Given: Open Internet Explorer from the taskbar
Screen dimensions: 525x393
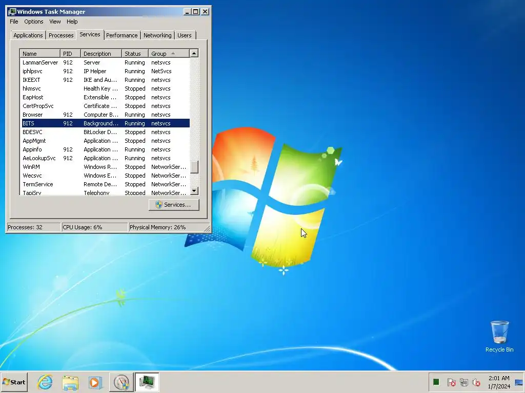Looking at the screenshot, I should coord(45,382).
